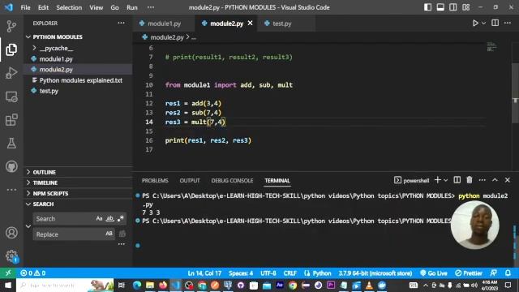Customize the editor layout
The height and width of the screenshot is (292, 519).
(465, 7)
